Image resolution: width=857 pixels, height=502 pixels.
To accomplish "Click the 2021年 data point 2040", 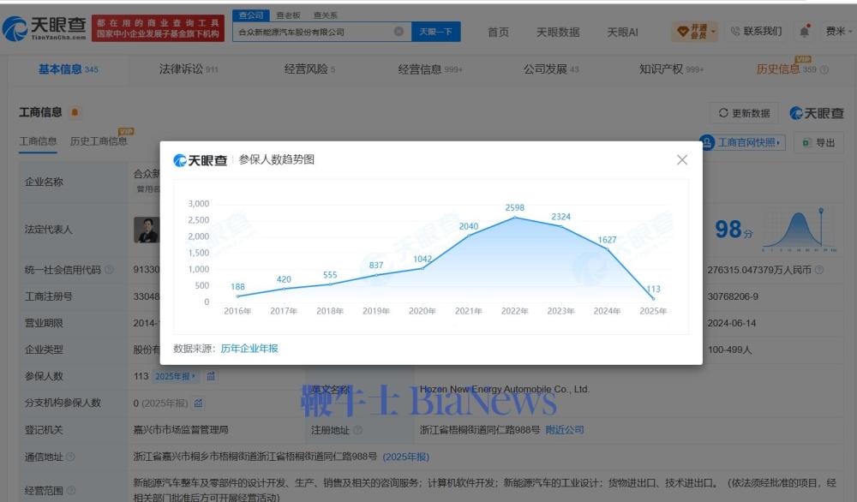I will (469, 236).
